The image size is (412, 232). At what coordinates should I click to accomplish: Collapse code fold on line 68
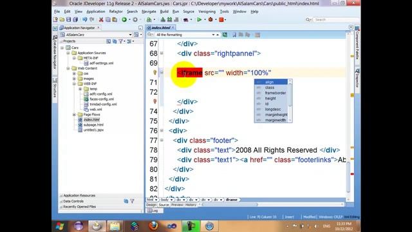click(162, 53)
